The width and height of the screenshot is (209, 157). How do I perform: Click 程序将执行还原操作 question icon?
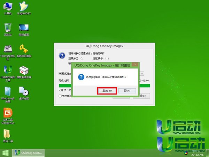pos(62,55)
